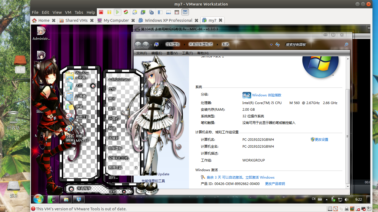Screen dimensions: 378x212
Task: Click the MPC-BE taskbar button
Action: (x=53, y=199)
